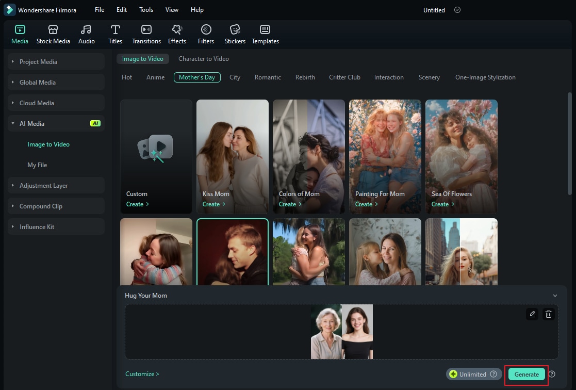Viewport: 576px width, 390px height.
Task: Click the template list vertical scrollbar
Action: click(x=570, y=143)
